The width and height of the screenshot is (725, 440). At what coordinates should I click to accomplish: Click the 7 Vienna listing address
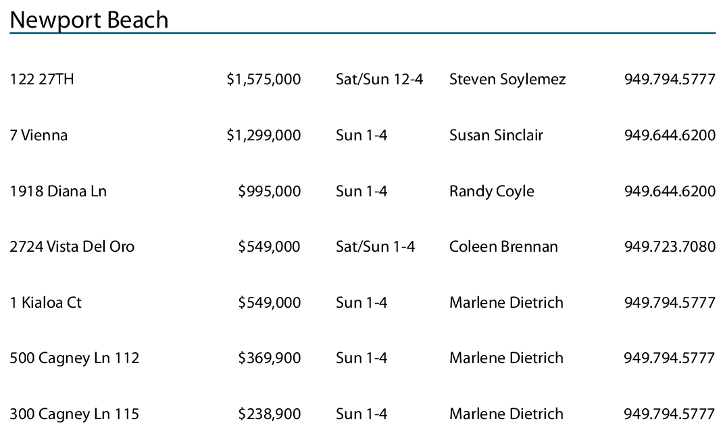[x=39, y=136]
